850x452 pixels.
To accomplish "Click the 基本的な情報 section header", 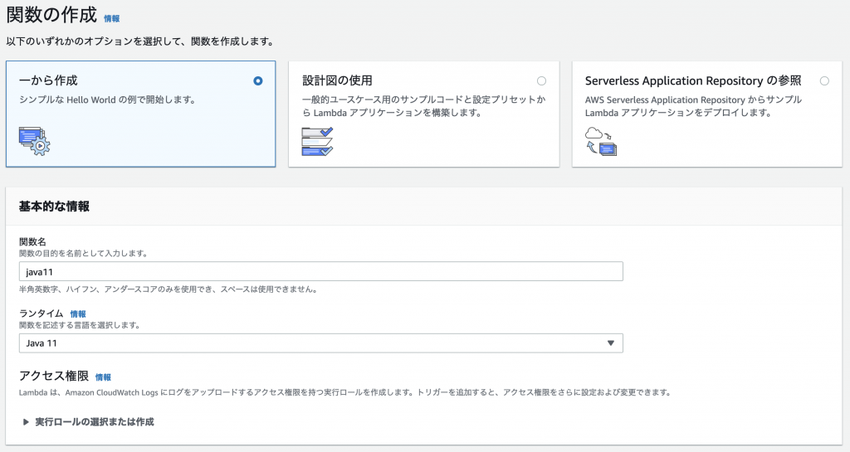I will pos(54,207).
